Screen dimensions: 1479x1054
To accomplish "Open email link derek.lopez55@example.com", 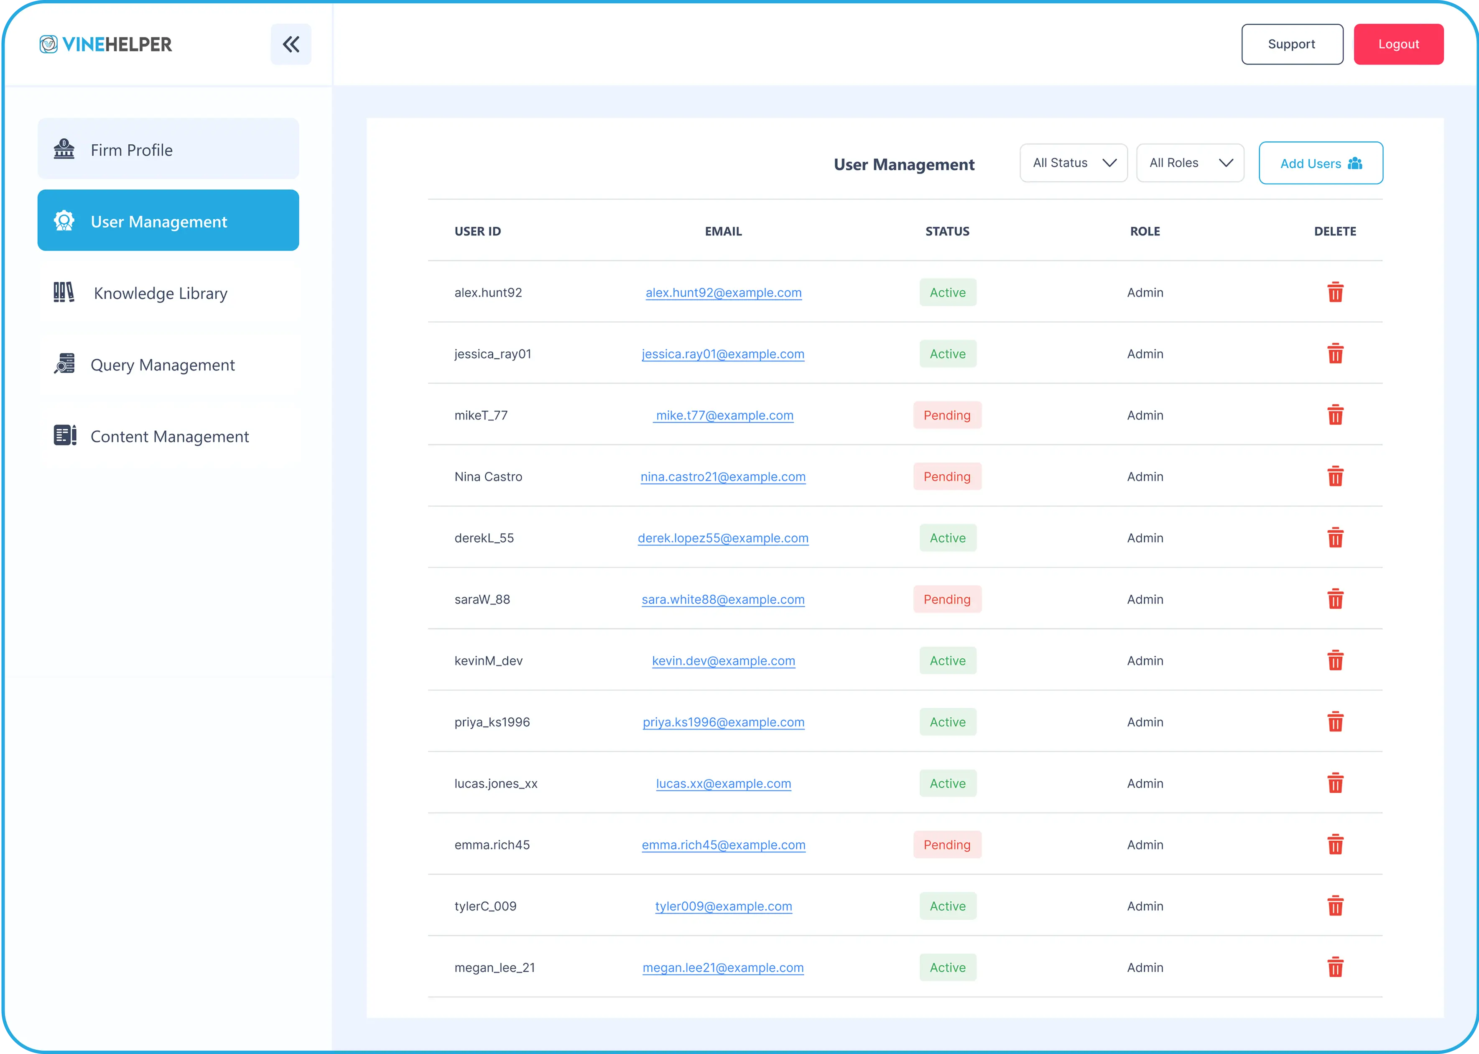I will coord(723,538).
